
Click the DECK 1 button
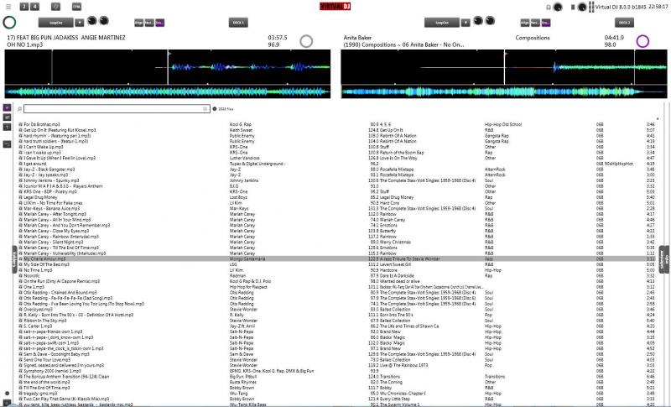[x=238, y=23]
